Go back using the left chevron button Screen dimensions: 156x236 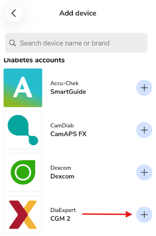14,13
